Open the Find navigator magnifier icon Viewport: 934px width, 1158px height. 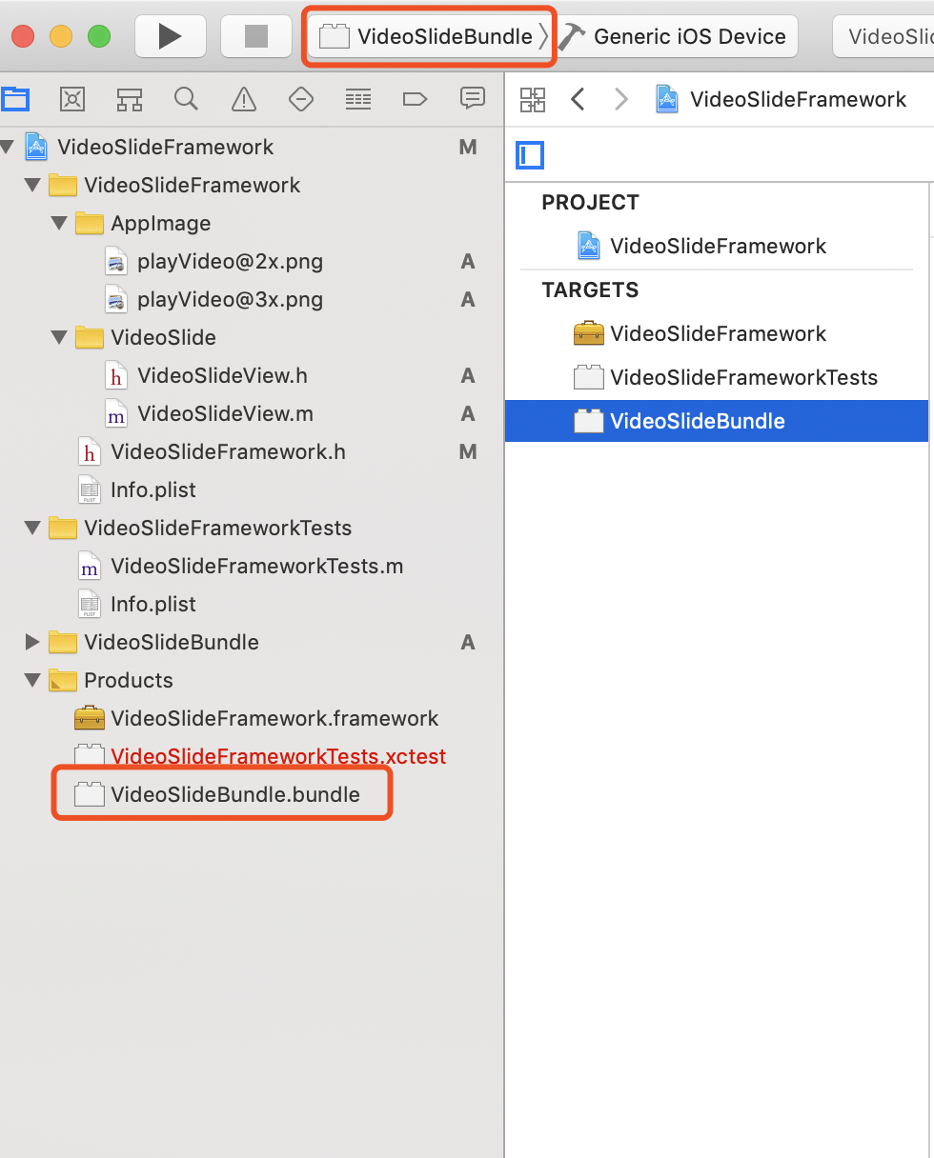tap(187, 98)
